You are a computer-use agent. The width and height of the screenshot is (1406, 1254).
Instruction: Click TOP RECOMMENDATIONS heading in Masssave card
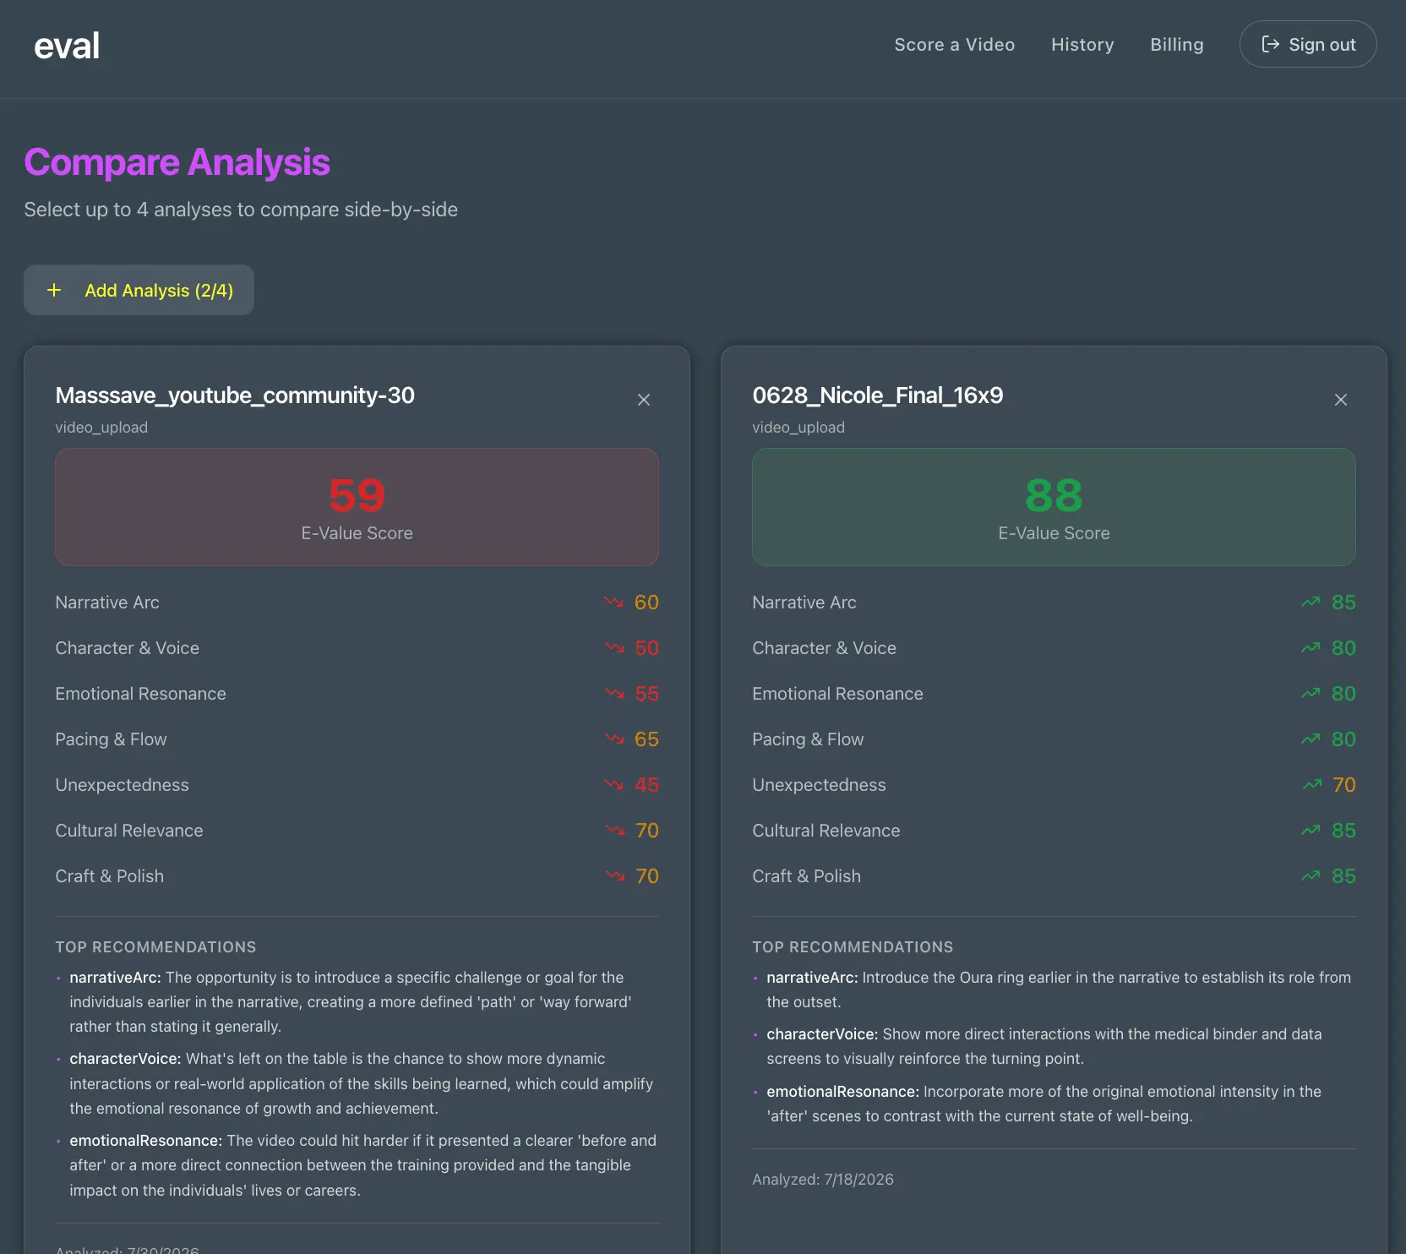coord(155,947)
